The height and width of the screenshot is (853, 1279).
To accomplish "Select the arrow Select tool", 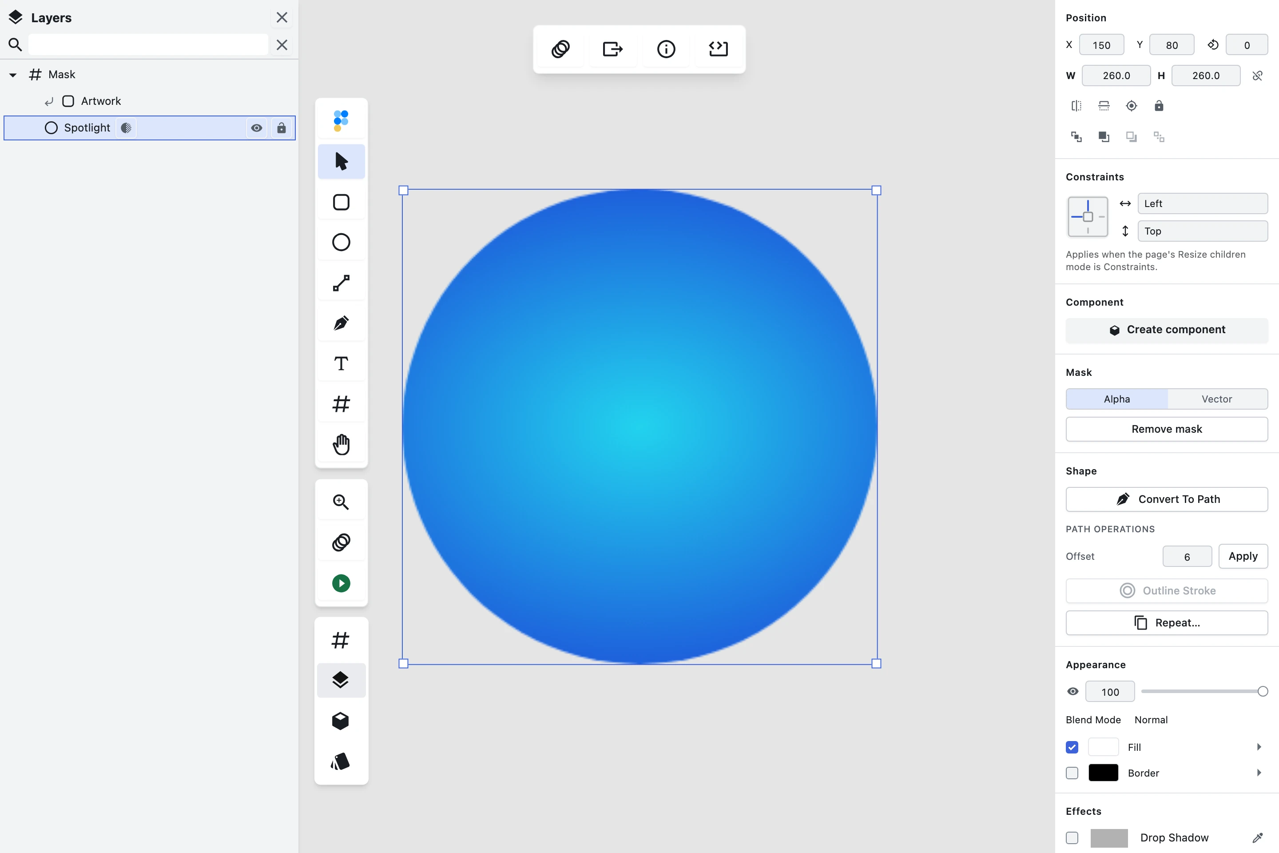I will click(x=341, y=162).
